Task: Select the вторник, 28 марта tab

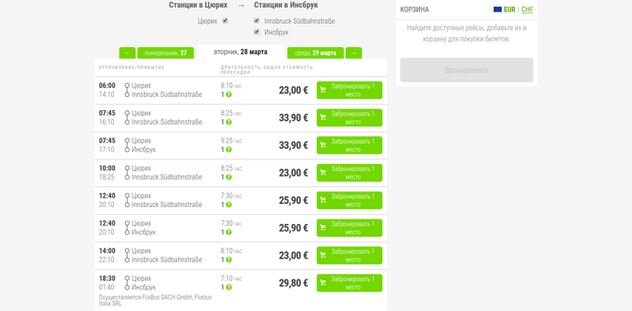Action: tap(240, 52)
